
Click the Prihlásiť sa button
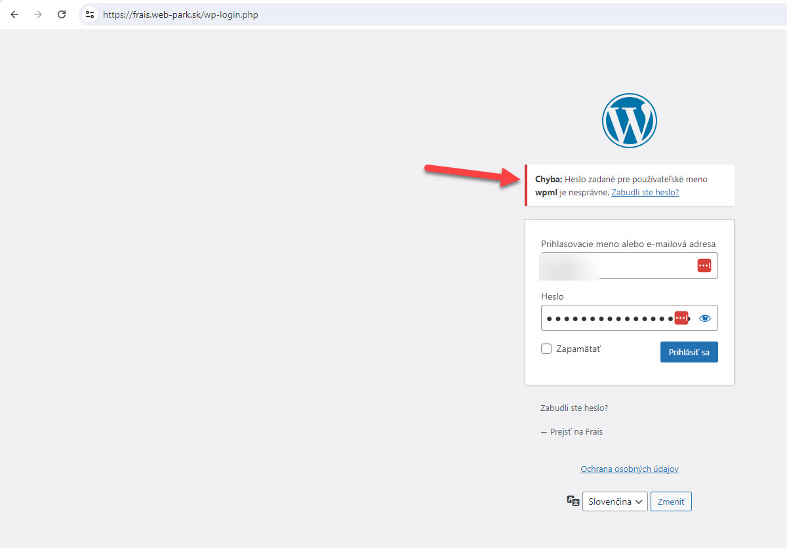point(689,352)
